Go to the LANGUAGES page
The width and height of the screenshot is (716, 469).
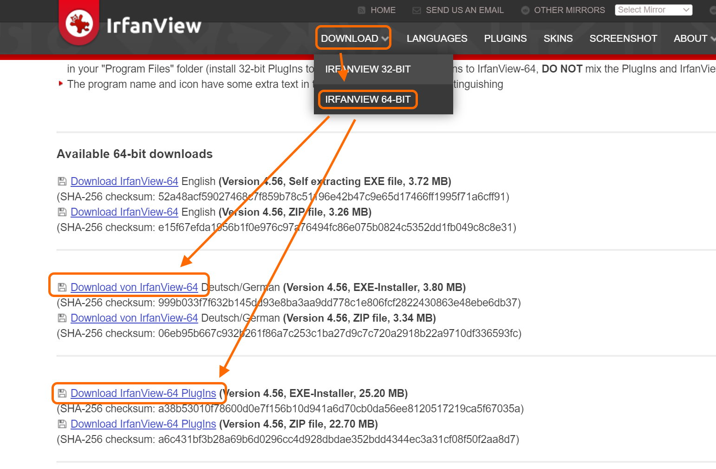(x=436, y=39)
